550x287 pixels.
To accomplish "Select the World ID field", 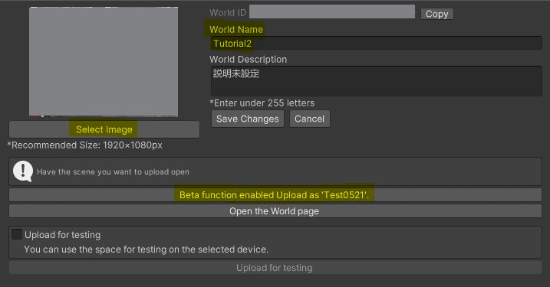I will coord(332,11).
